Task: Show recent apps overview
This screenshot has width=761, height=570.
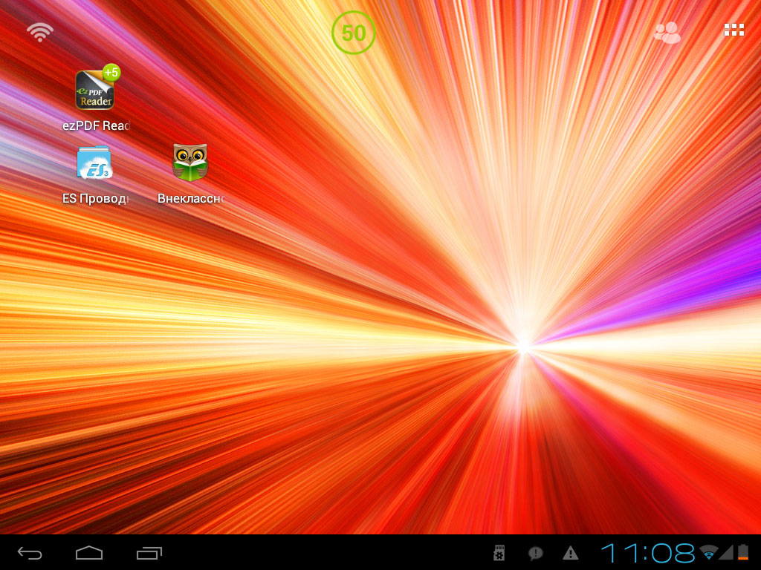Action: pyautogui.click(x=149, y=553)
